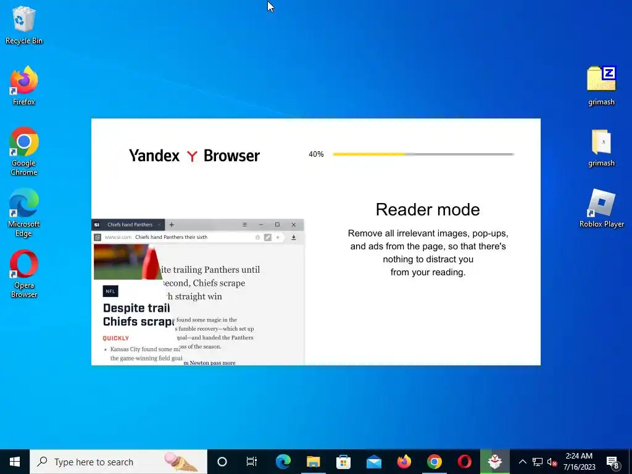
Task: Open network status in system tray
Action: tap(538, 462)
